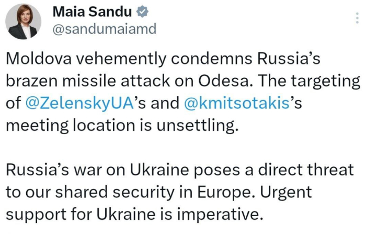Click the Maia Sandu display name
The width and height of the screenshot is (366, 234).
92,12
